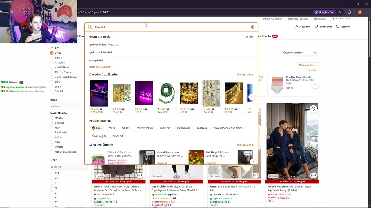Open RDT Shop Tel Yaprak product
Screen dimensions: 371x208
211,157
